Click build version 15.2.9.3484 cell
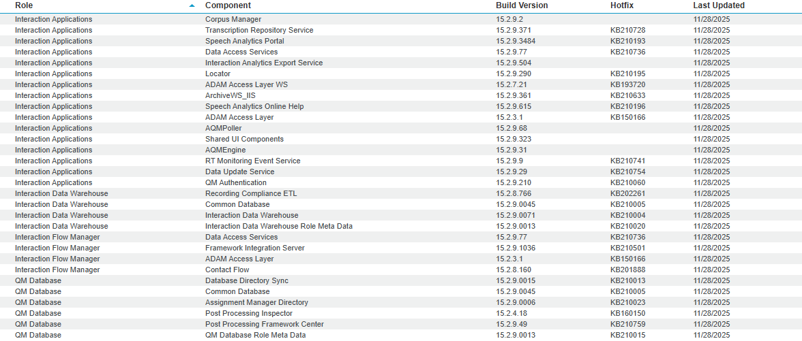Viewport: 802px width, 341px height. (516, 41)
